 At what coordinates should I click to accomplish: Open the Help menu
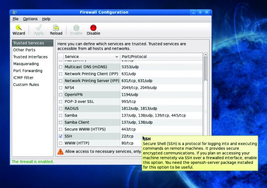[x=46, y=19]
